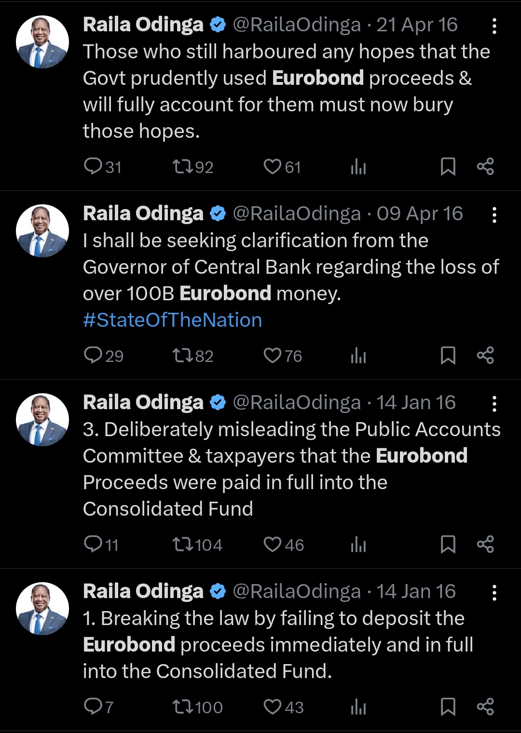View analytics for the 21 Apr 16 tweet
Viewport: 521px width, 733px height.
pos(358,167)
